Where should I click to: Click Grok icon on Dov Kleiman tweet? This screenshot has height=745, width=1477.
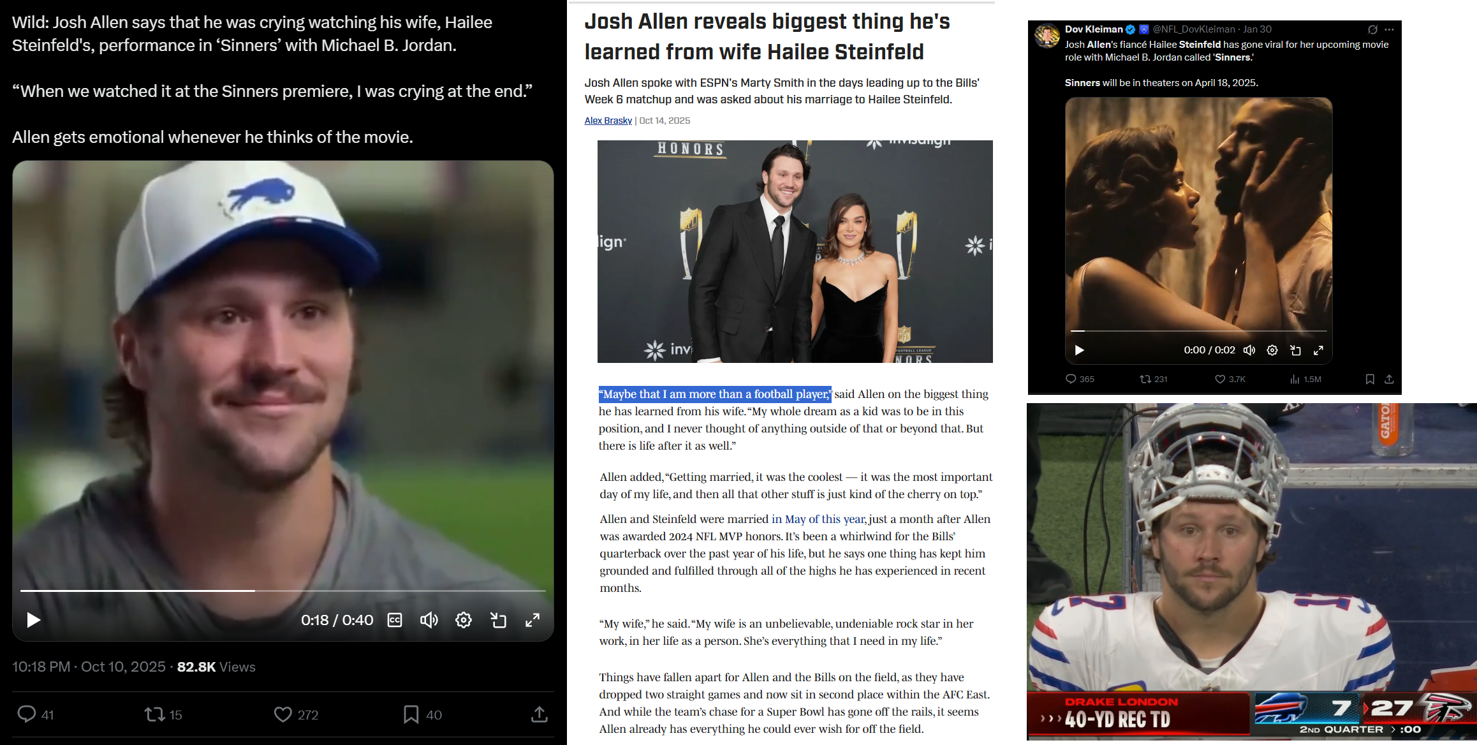(x=1372, y=29)
